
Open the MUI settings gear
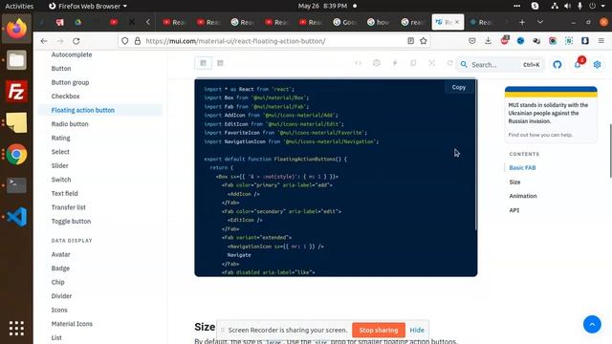click(x=597, y=65)
